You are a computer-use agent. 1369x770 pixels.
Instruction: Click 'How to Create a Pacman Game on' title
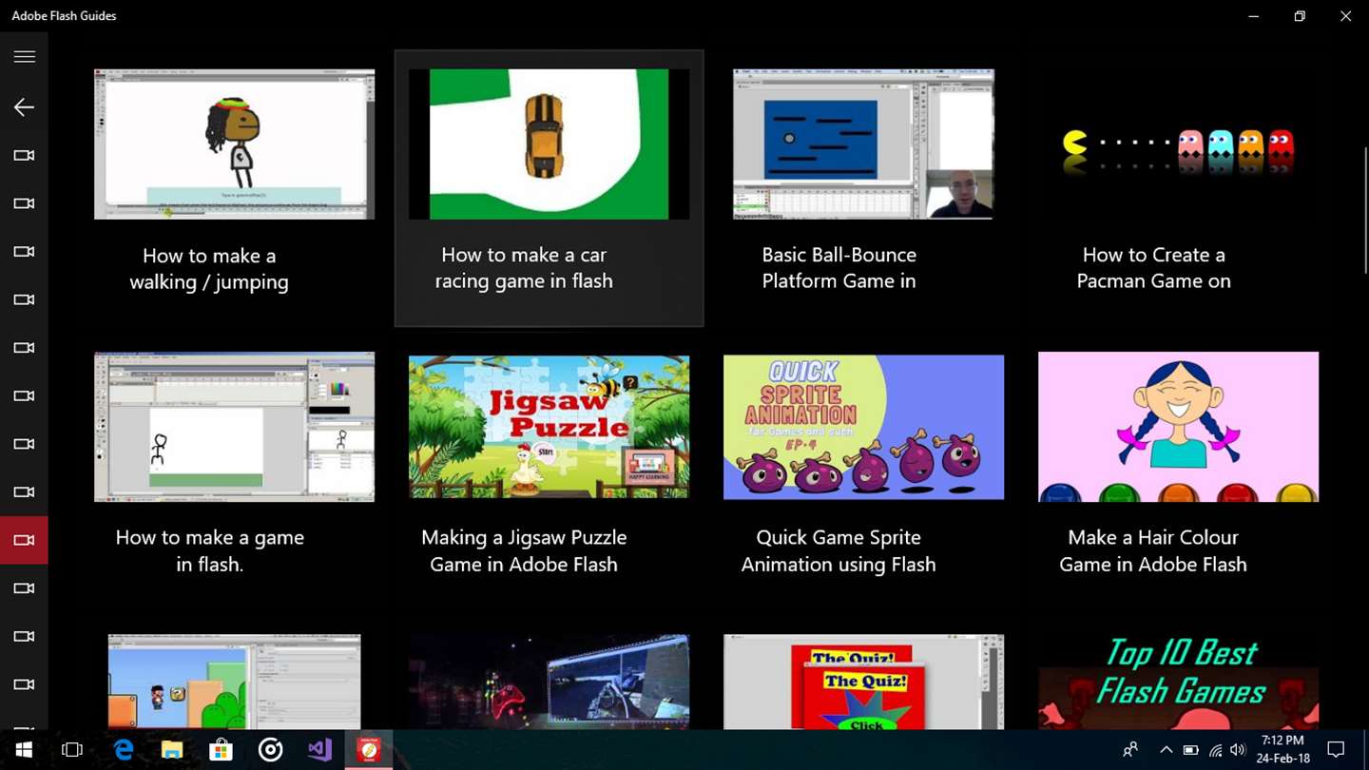click(1153, 268)
